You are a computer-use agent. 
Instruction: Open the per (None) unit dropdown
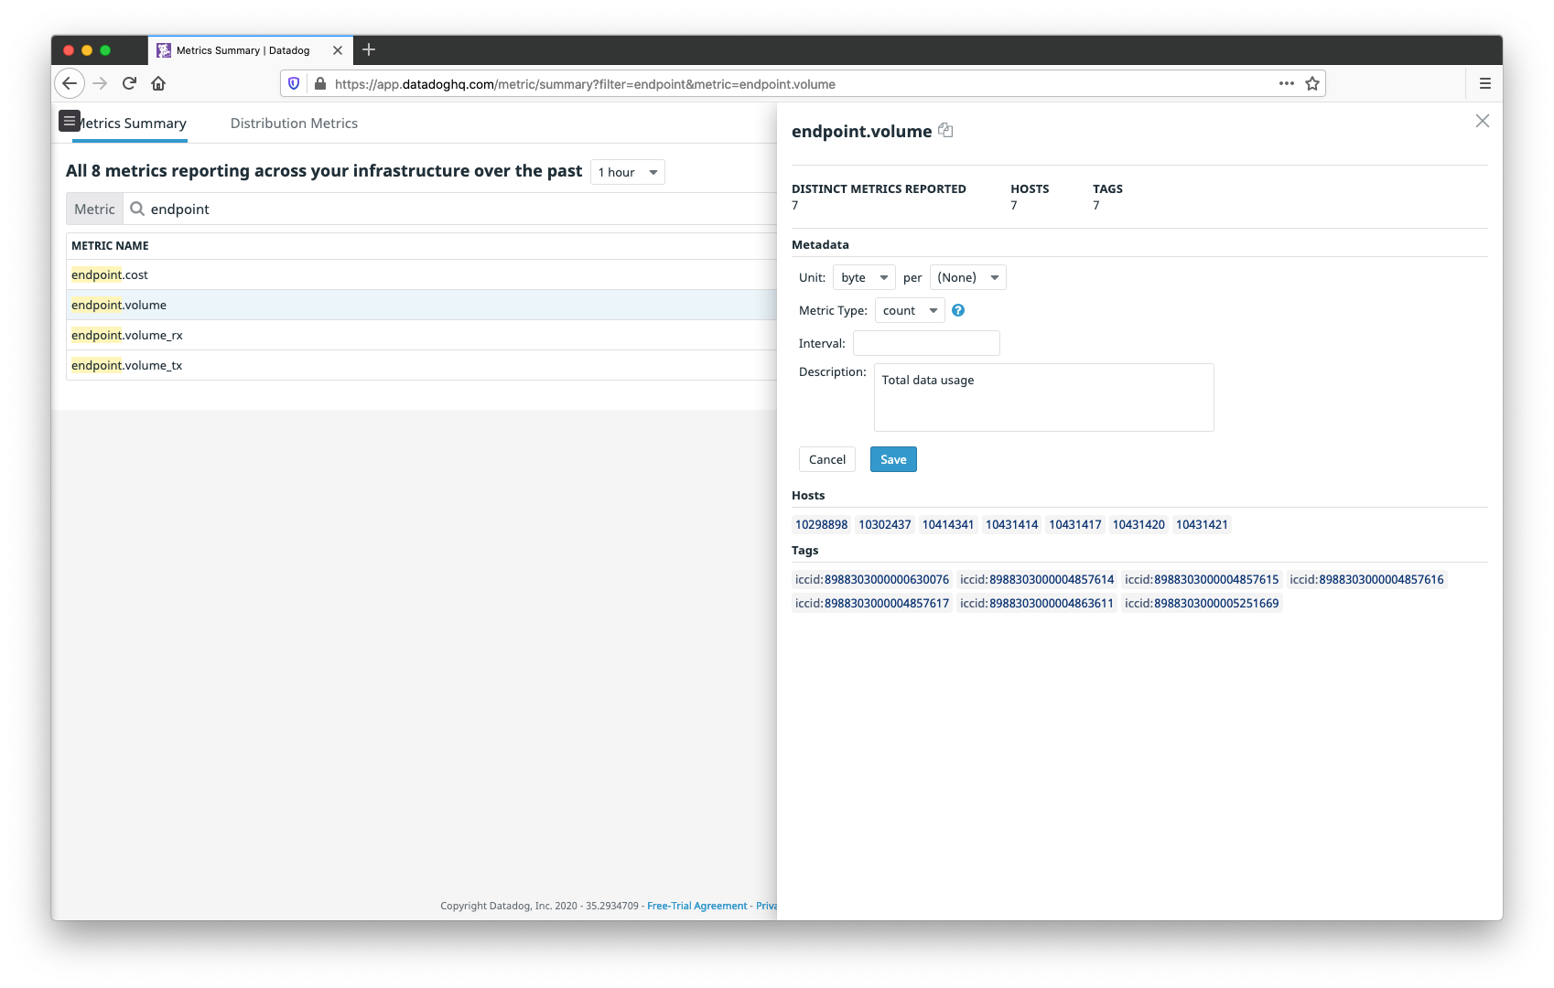pyautogui.click(x=966, y=277)
